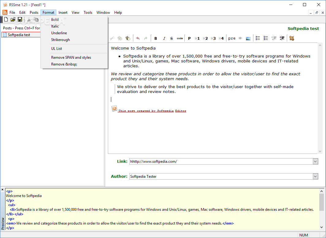Close the HTML Preview pane with X
Viewport: 326px width, 238px height.
[x=2, y=189]
